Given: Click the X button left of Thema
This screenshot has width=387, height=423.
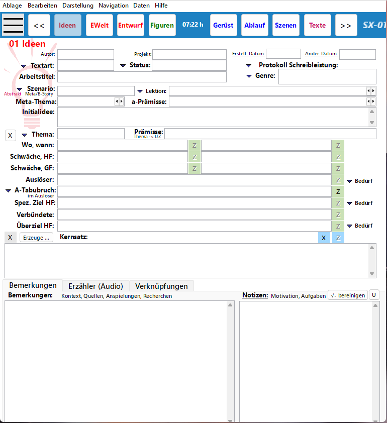Looking at the screenshot, I should point(10,136).
